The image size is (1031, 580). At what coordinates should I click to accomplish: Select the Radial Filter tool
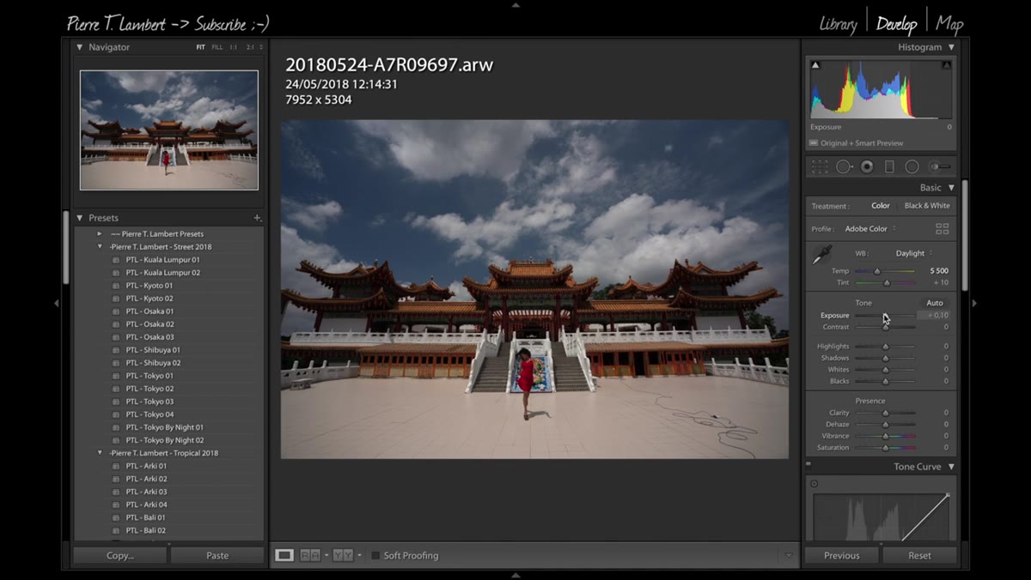tap(912, 166)
